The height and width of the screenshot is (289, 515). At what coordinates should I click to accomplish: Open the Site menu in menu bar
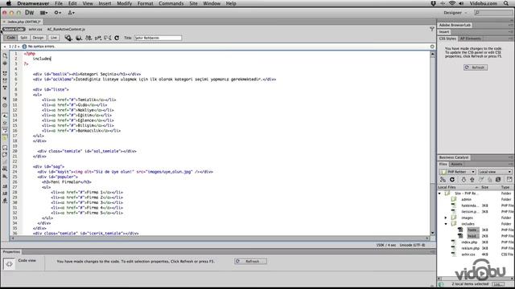click(x=193, y=3)
